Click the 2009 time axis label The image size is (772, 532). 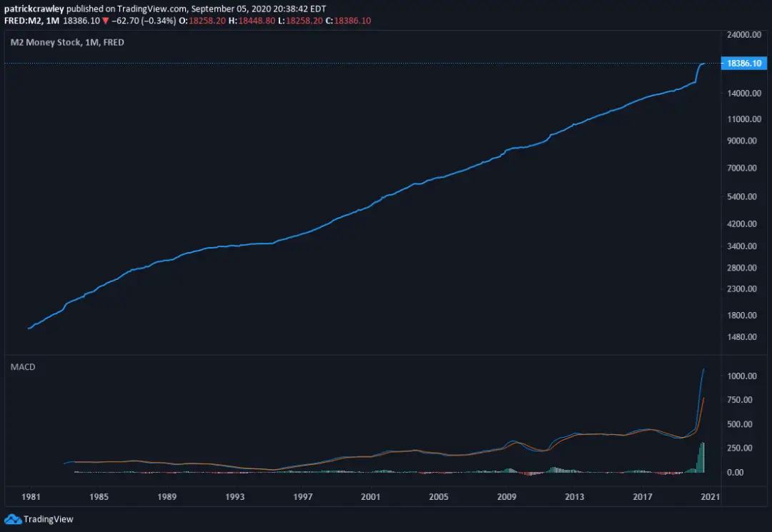pyautogui.click(x=507, y=496)
